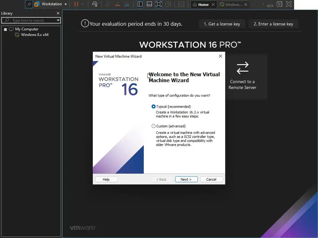
Task: Click the evaluation warning exclamation icon
Action: point(85,23)
